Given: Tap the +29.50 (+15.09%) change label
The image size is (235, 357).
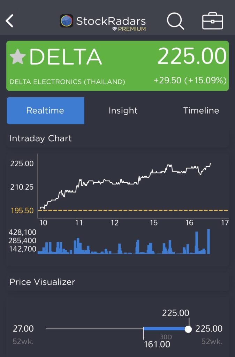Looking at the screenshot, I should (190, 81).
